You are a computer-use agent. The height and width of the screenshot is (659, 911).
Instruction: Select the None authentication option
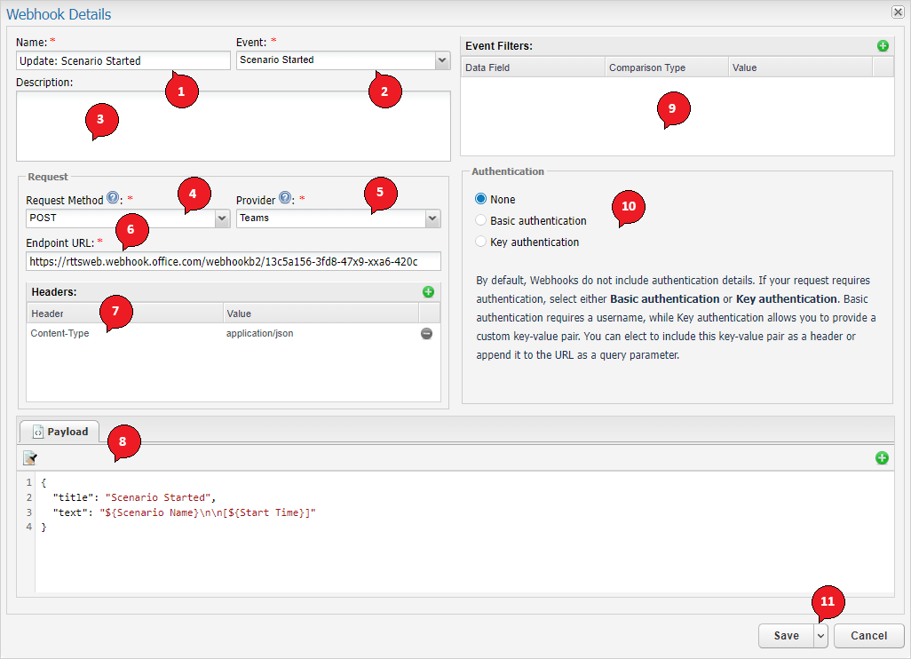click(x=481, y=200)
